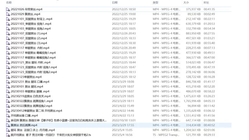Select the 20230101 file's video icon
The height and width of the screenshot is (140, 249).
8,86
